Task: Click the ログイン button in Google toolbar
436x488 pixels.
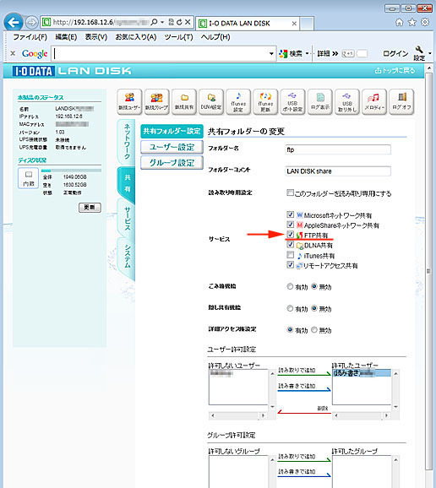Action: point(395,53)
